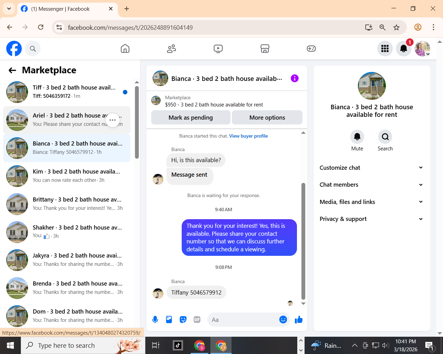Open the Chrome zoom magnifier icon

tap(382, 27)
